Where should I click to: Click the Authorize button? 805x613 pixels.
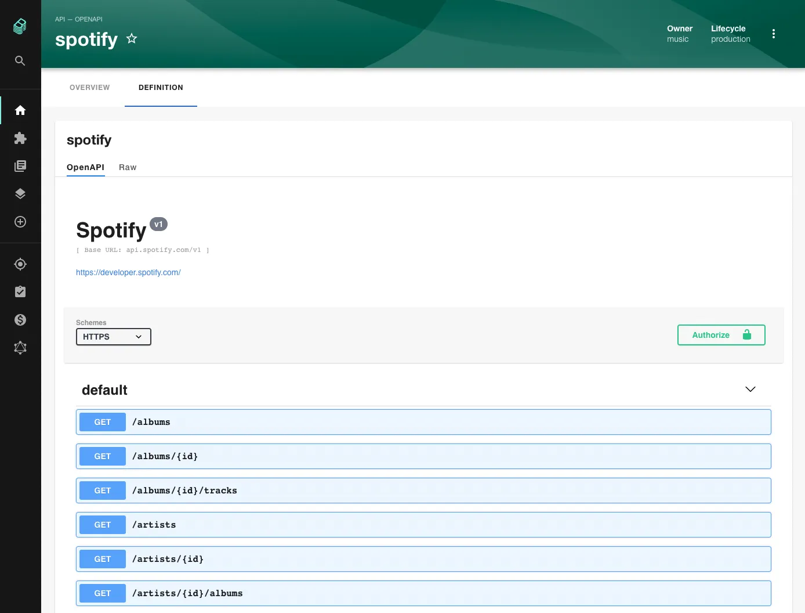tap(721, 335)
